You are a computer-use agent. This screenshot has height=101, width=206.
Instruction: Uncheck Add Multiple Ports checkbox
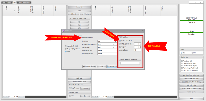[x=120, y=41]
